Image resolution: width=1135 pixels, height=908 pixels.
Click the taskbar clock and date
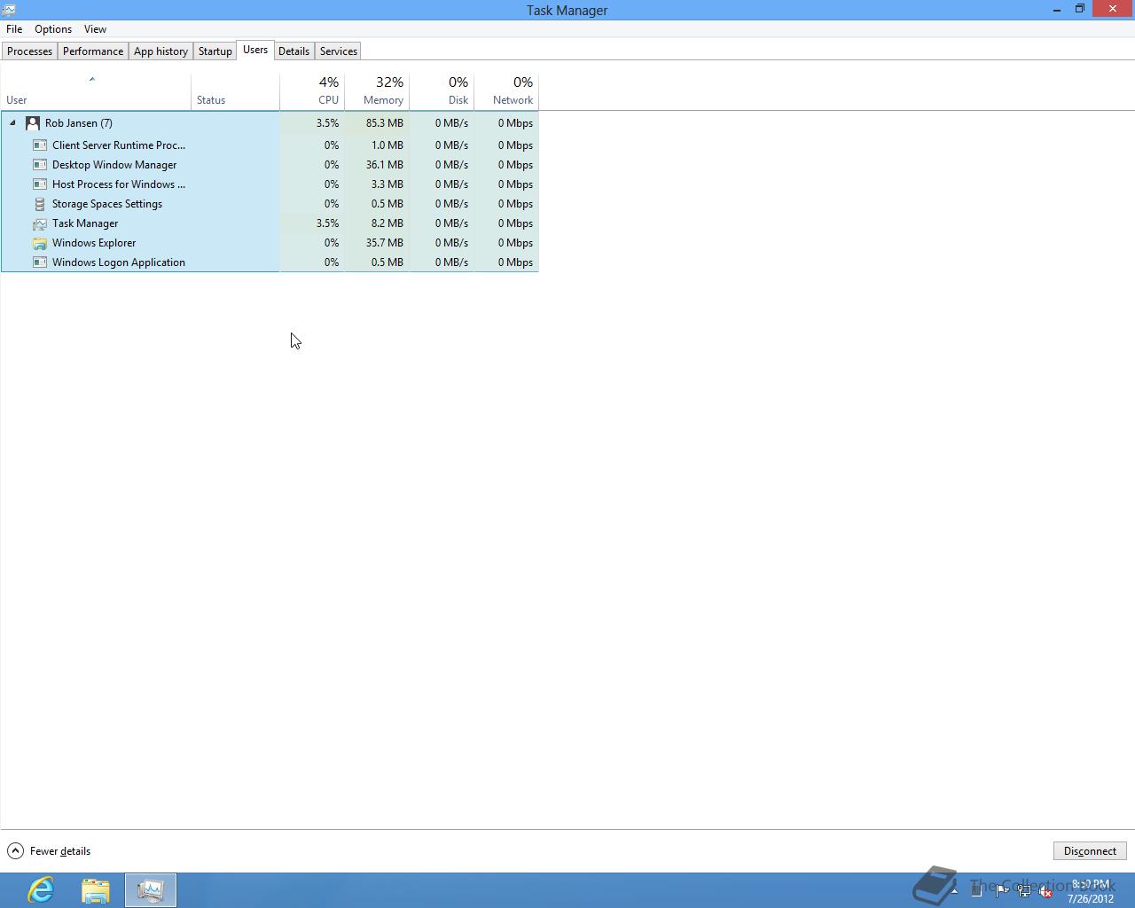(1091, 891)
